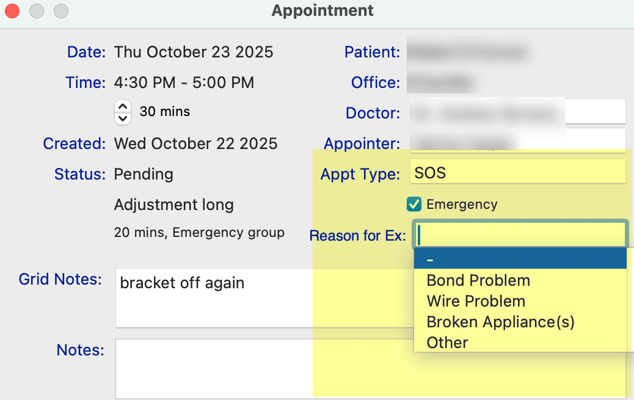The image size is (634, 400).
Task: Click the date Thu October 23 2025
Action: 193,52
